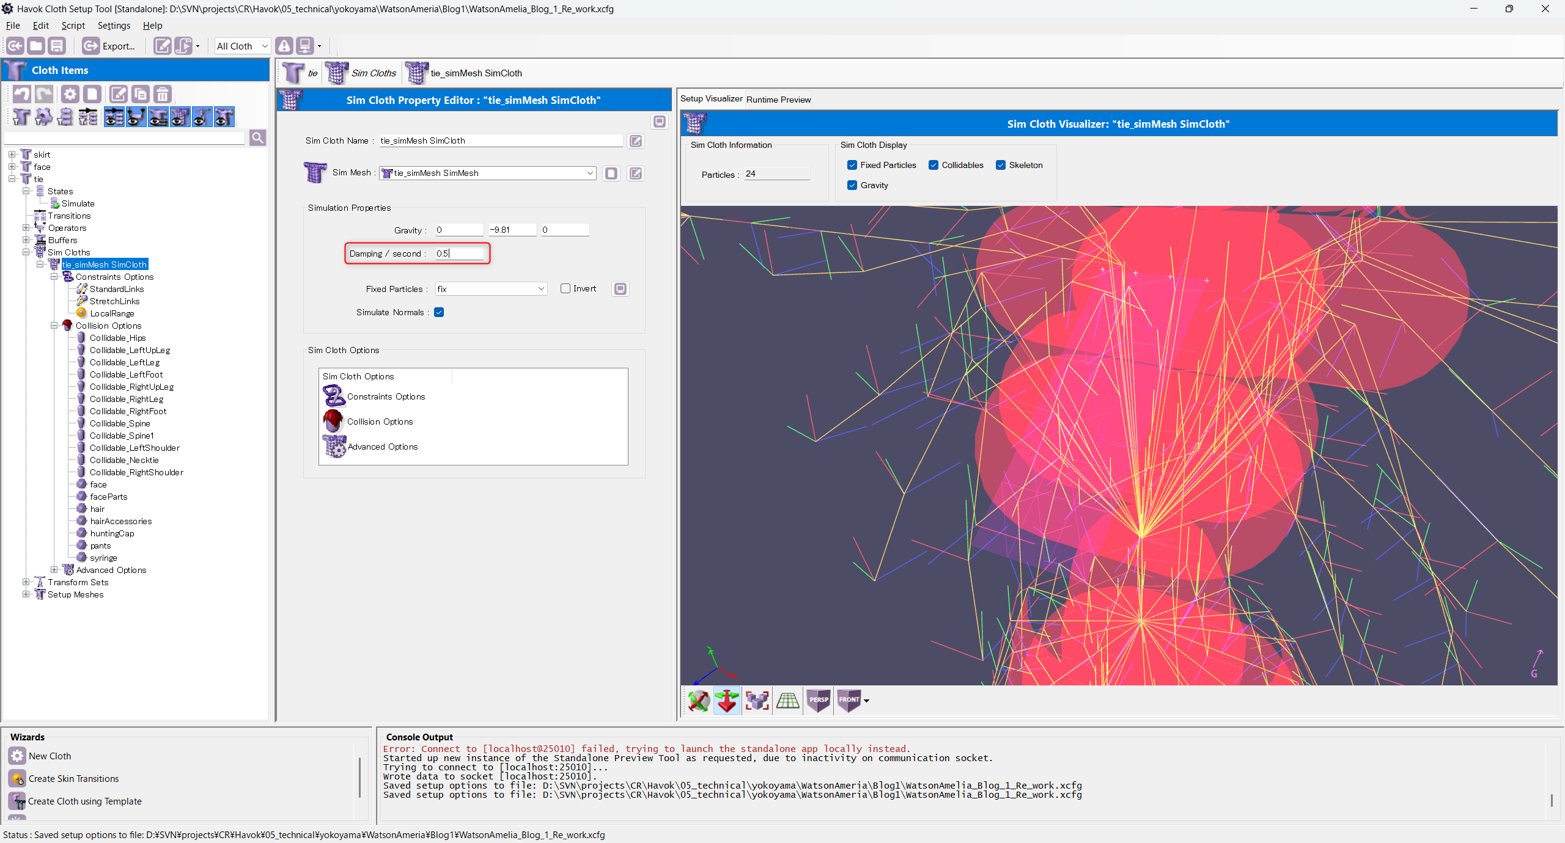
Task: Click the computer-monitor preview connection icon
Action: (304, 46)
